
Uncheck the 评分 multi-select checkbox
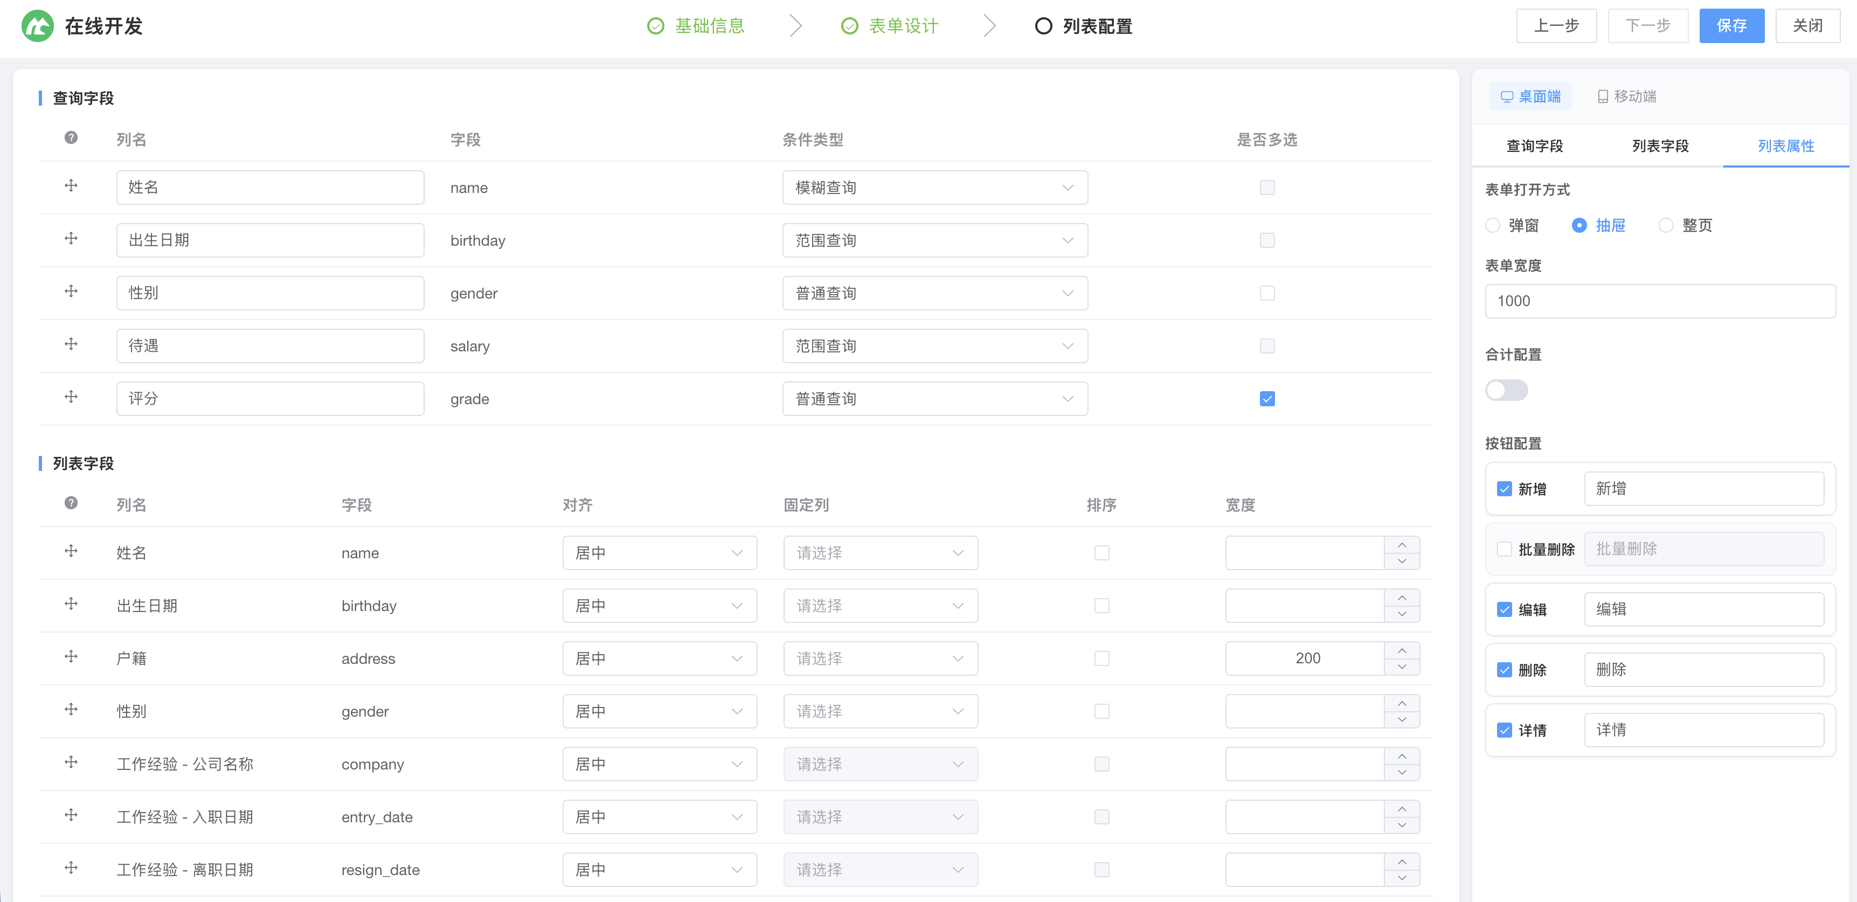point(1266,399)
